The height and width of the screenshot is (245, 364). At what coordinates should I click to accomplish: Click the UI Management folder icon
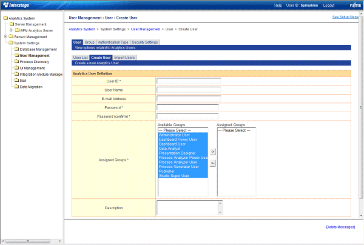point(16,68)
